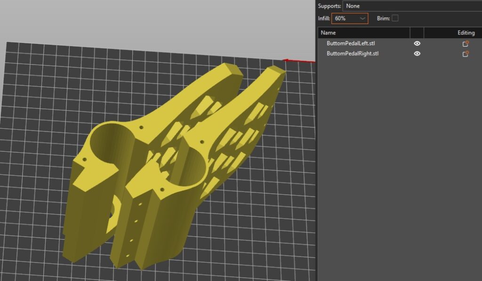Screen dimensions: 482x281
Task: Select ButtomPedalLeft.stl in the object list
Action: click(351, 43)
